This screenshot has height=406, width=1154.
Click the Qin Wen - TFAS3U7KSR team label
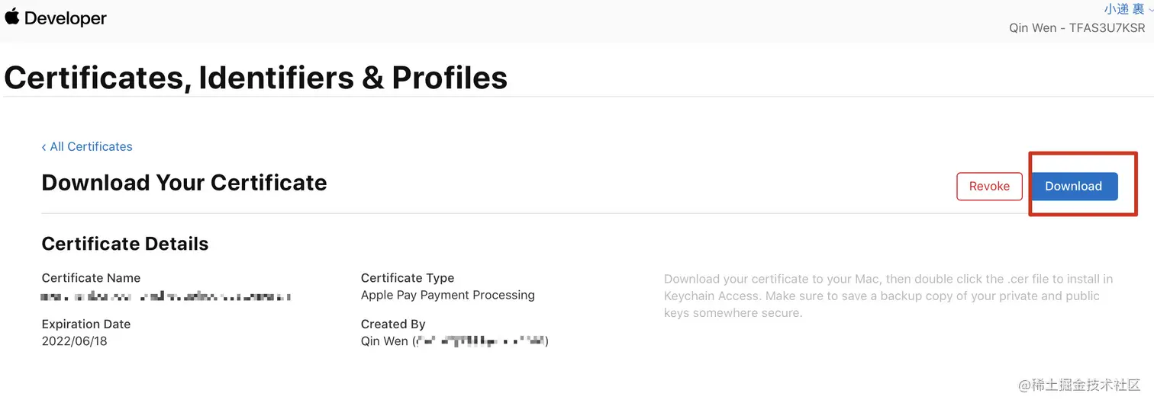(1077, 28)
